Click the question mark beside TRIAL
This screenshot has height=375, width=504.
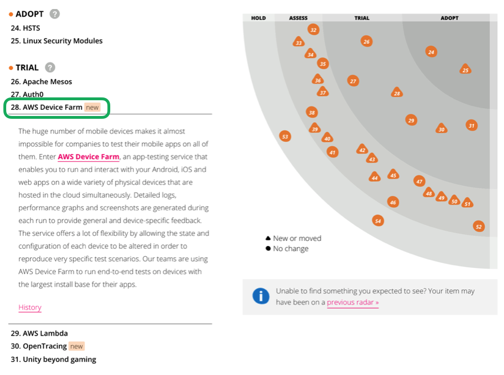[49, 68]
